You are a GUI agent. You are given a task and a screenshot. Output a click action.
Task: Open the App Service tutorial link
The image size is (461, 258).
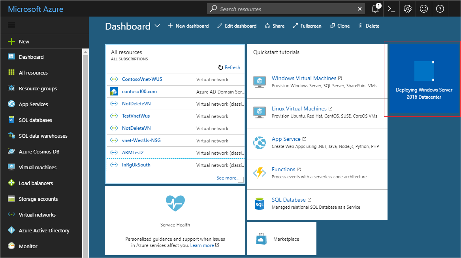(x=286, y=139)
